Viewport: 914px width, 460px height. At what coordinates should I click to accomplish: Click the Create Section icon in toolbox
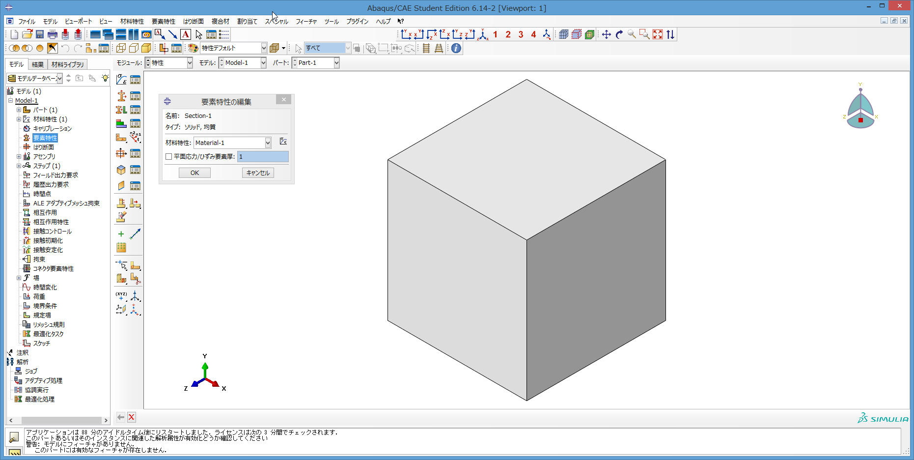point(121,95)
